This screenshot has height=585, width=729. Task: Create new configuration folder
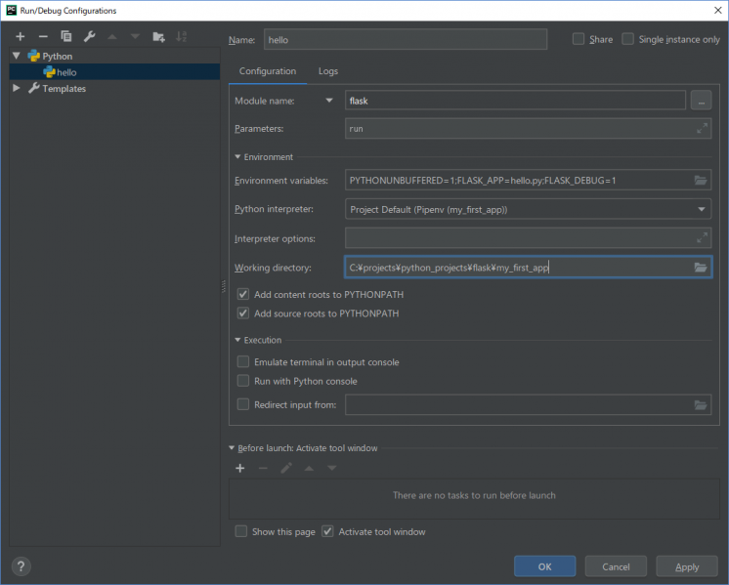tap(158, 36)
